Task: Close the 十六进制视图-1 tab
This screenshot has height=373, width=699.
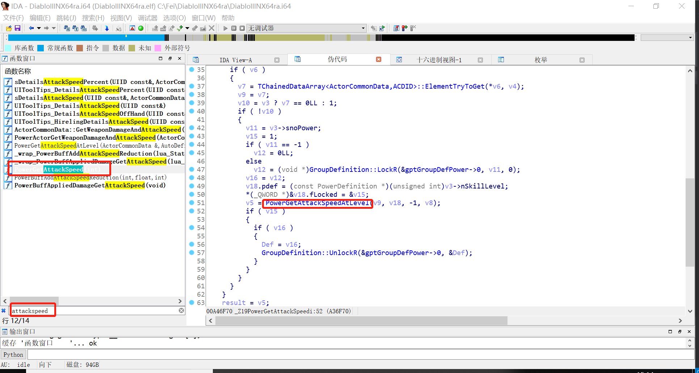Action: [x=480, y=60]
